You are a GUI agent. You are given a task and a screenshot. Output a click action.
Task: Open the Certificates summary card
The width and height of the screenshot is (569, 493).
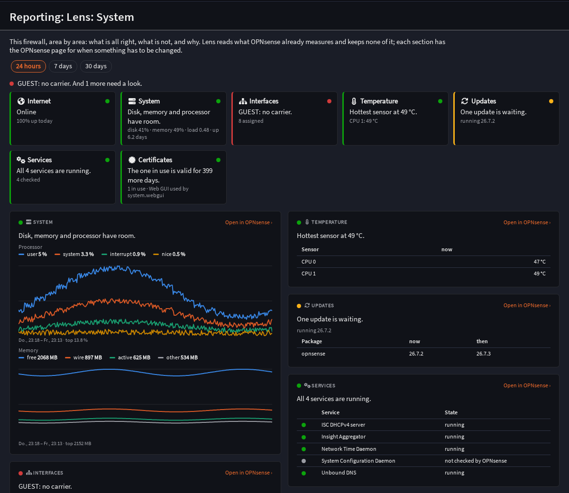pos(174,177)
